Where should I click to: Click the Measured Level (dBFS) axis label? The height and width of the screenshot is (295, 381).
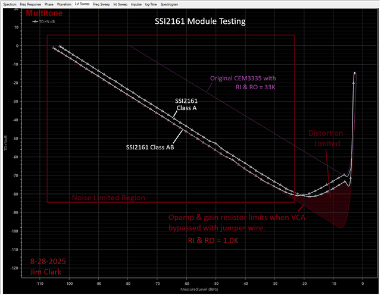199,290
